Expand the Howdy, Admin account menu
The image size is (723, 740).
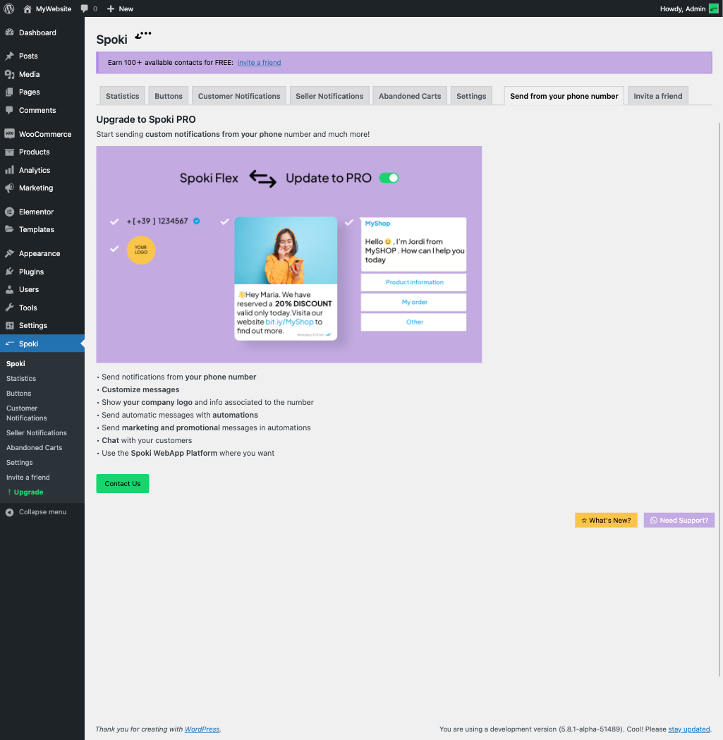tap(683, 8)
